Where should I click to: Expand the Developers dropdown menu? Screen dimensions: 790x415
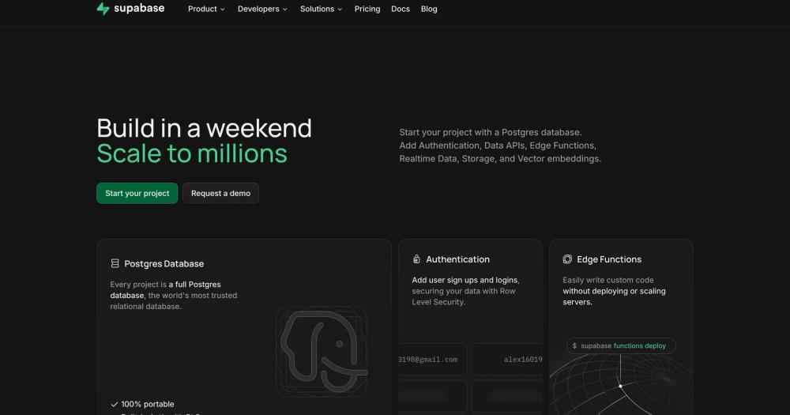262,9
